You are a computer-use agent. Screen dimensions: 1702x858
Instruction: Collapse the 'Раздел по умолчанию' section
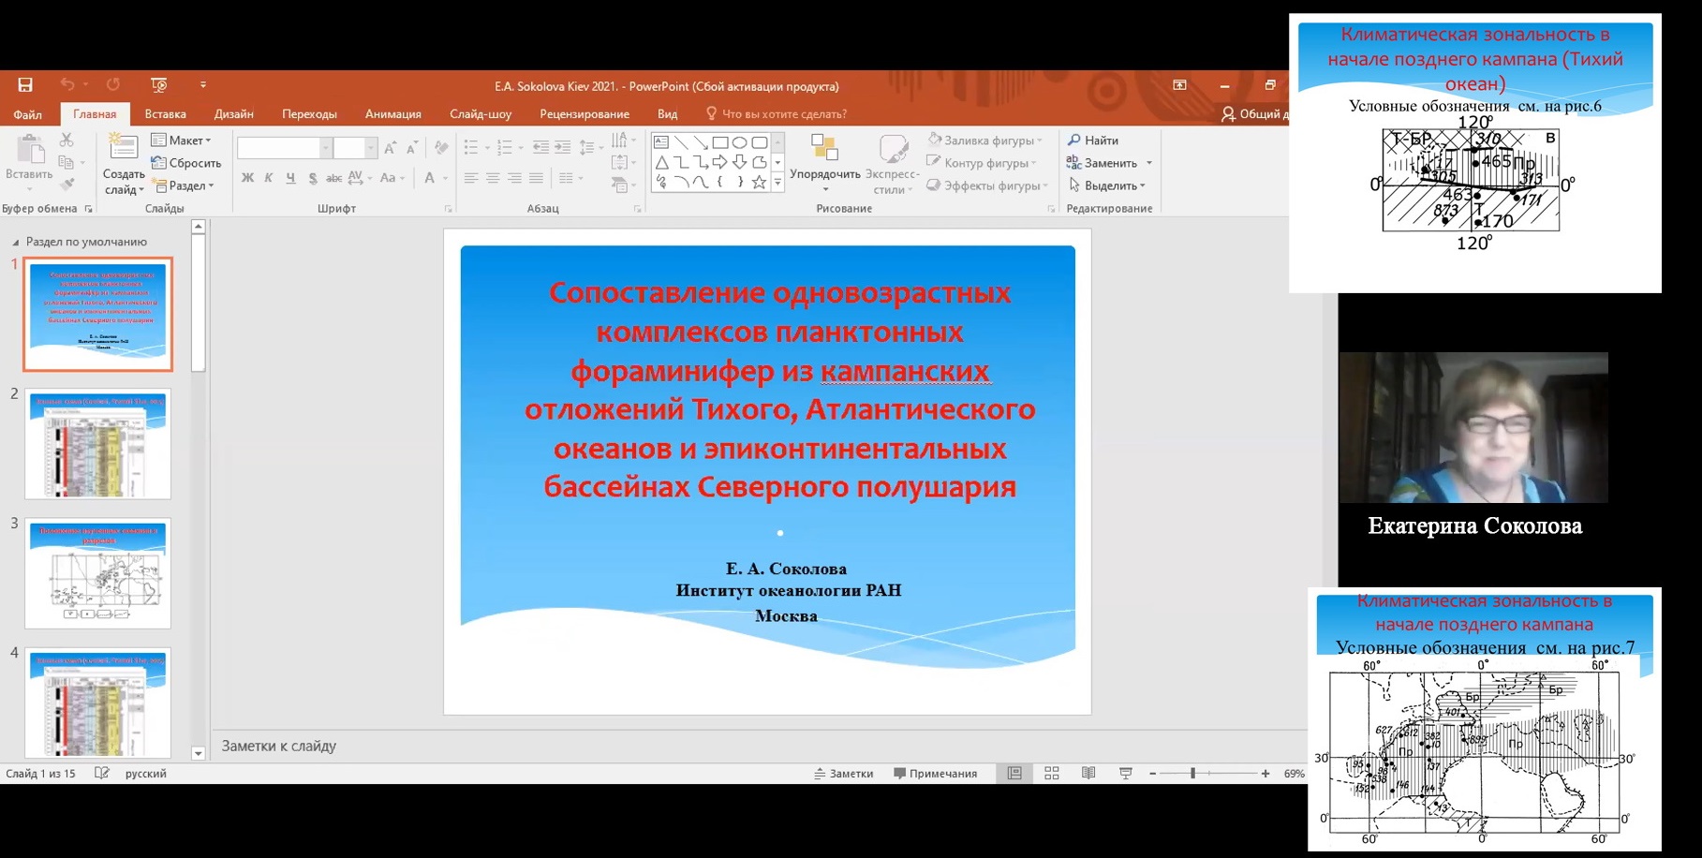[x=15, y=243]
